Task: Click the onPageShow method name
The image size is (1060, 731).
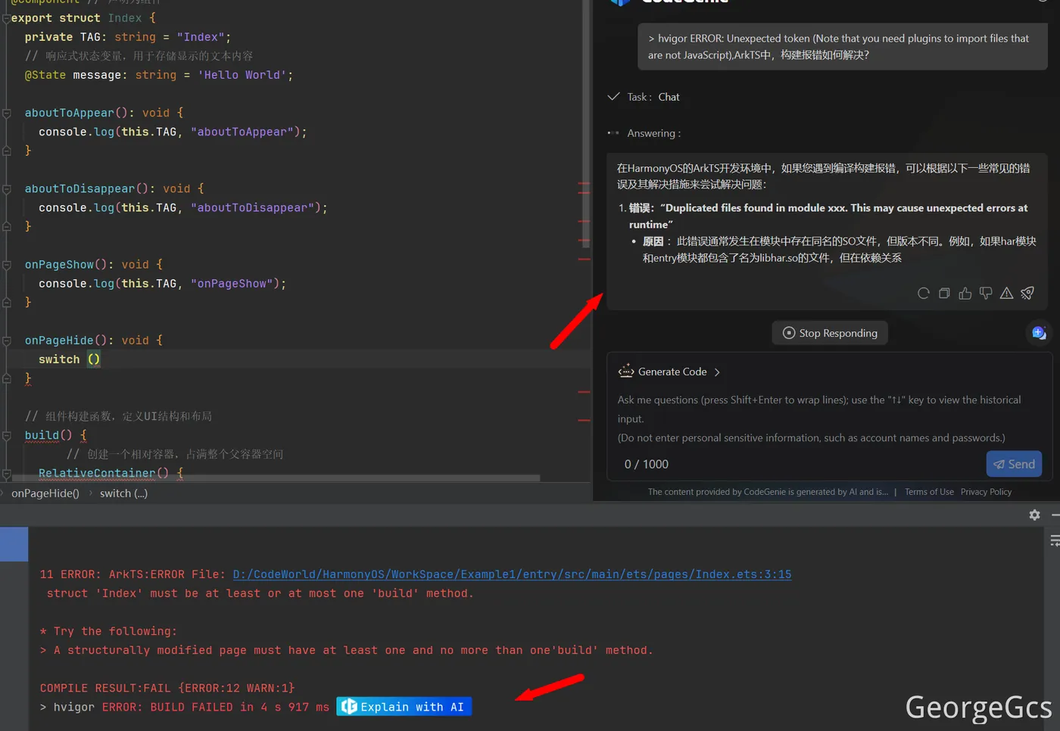Action: click(x=59, y=264)
